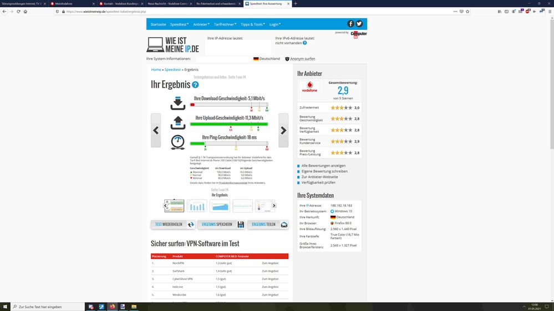Click the refresh arrows repeat-test icon

(191, 224)
